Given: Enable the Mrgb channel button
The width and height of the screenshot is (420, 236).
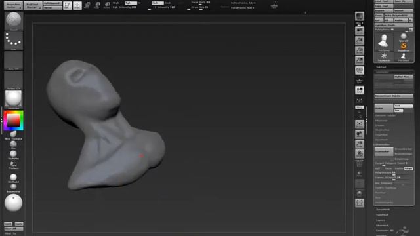Looking at the screenshot, I should point(116,3).
